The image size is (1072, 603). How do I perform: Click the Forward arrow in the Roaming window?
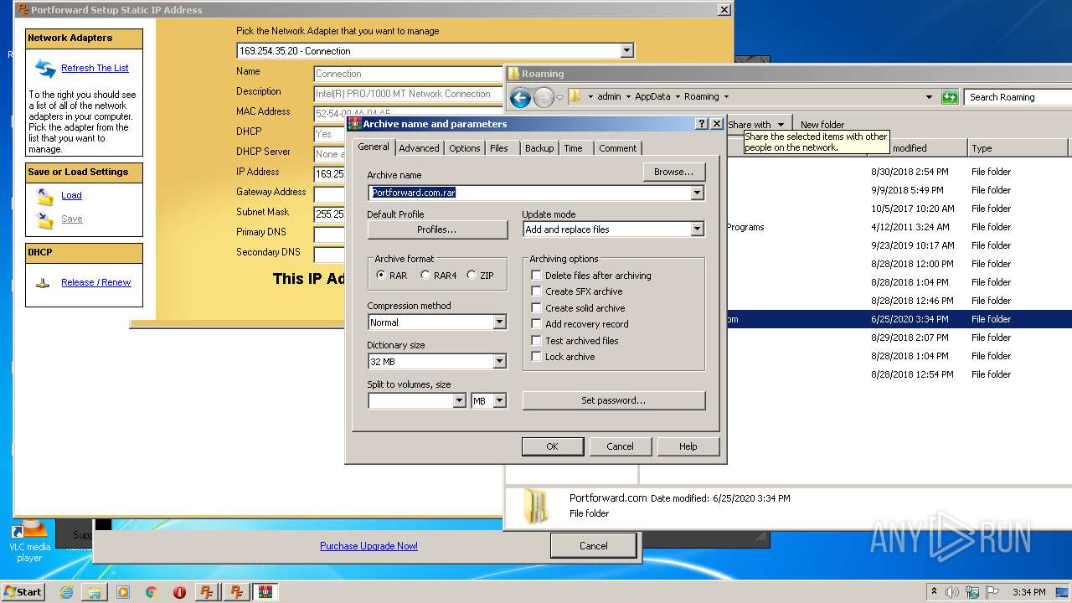point(544,98)
